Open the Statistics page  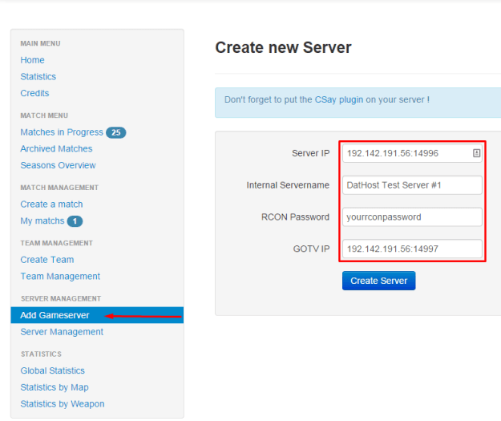point(38,77)
